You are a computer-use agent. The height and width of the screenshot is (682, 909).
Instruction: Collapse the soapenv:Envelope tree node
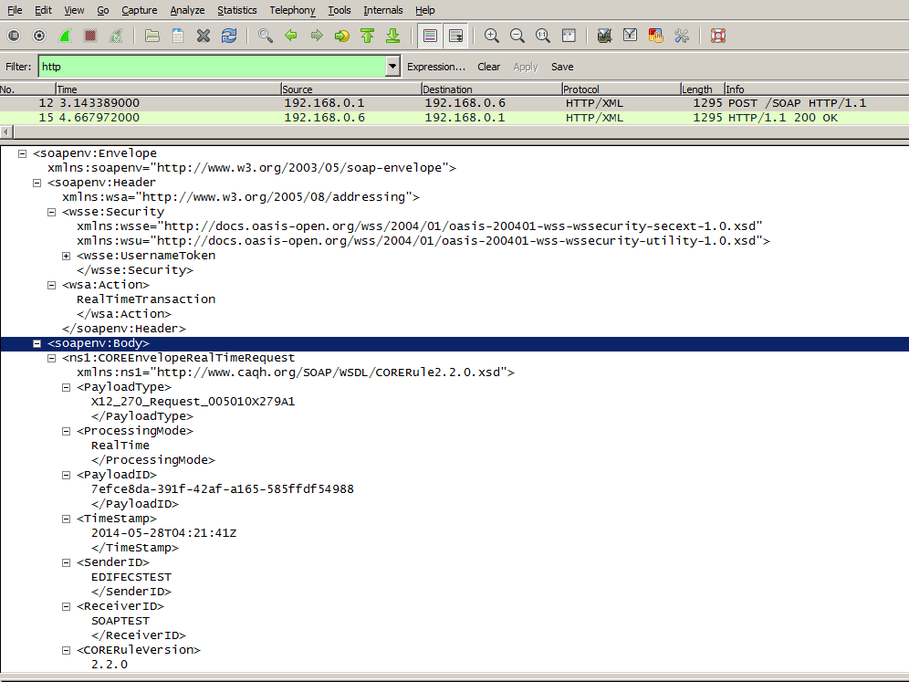pos(22,153)
